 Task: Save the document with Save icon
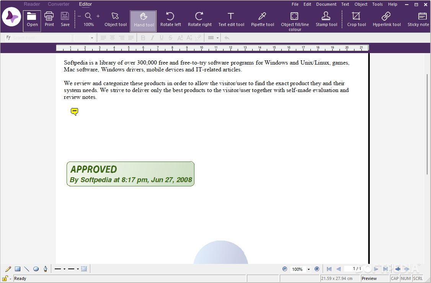tap(65, 19)
